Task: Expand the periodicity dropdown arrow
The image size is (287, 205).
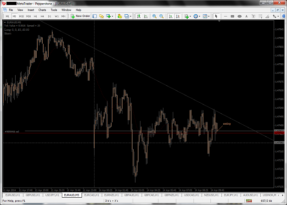Action: (x=199, y=16)
